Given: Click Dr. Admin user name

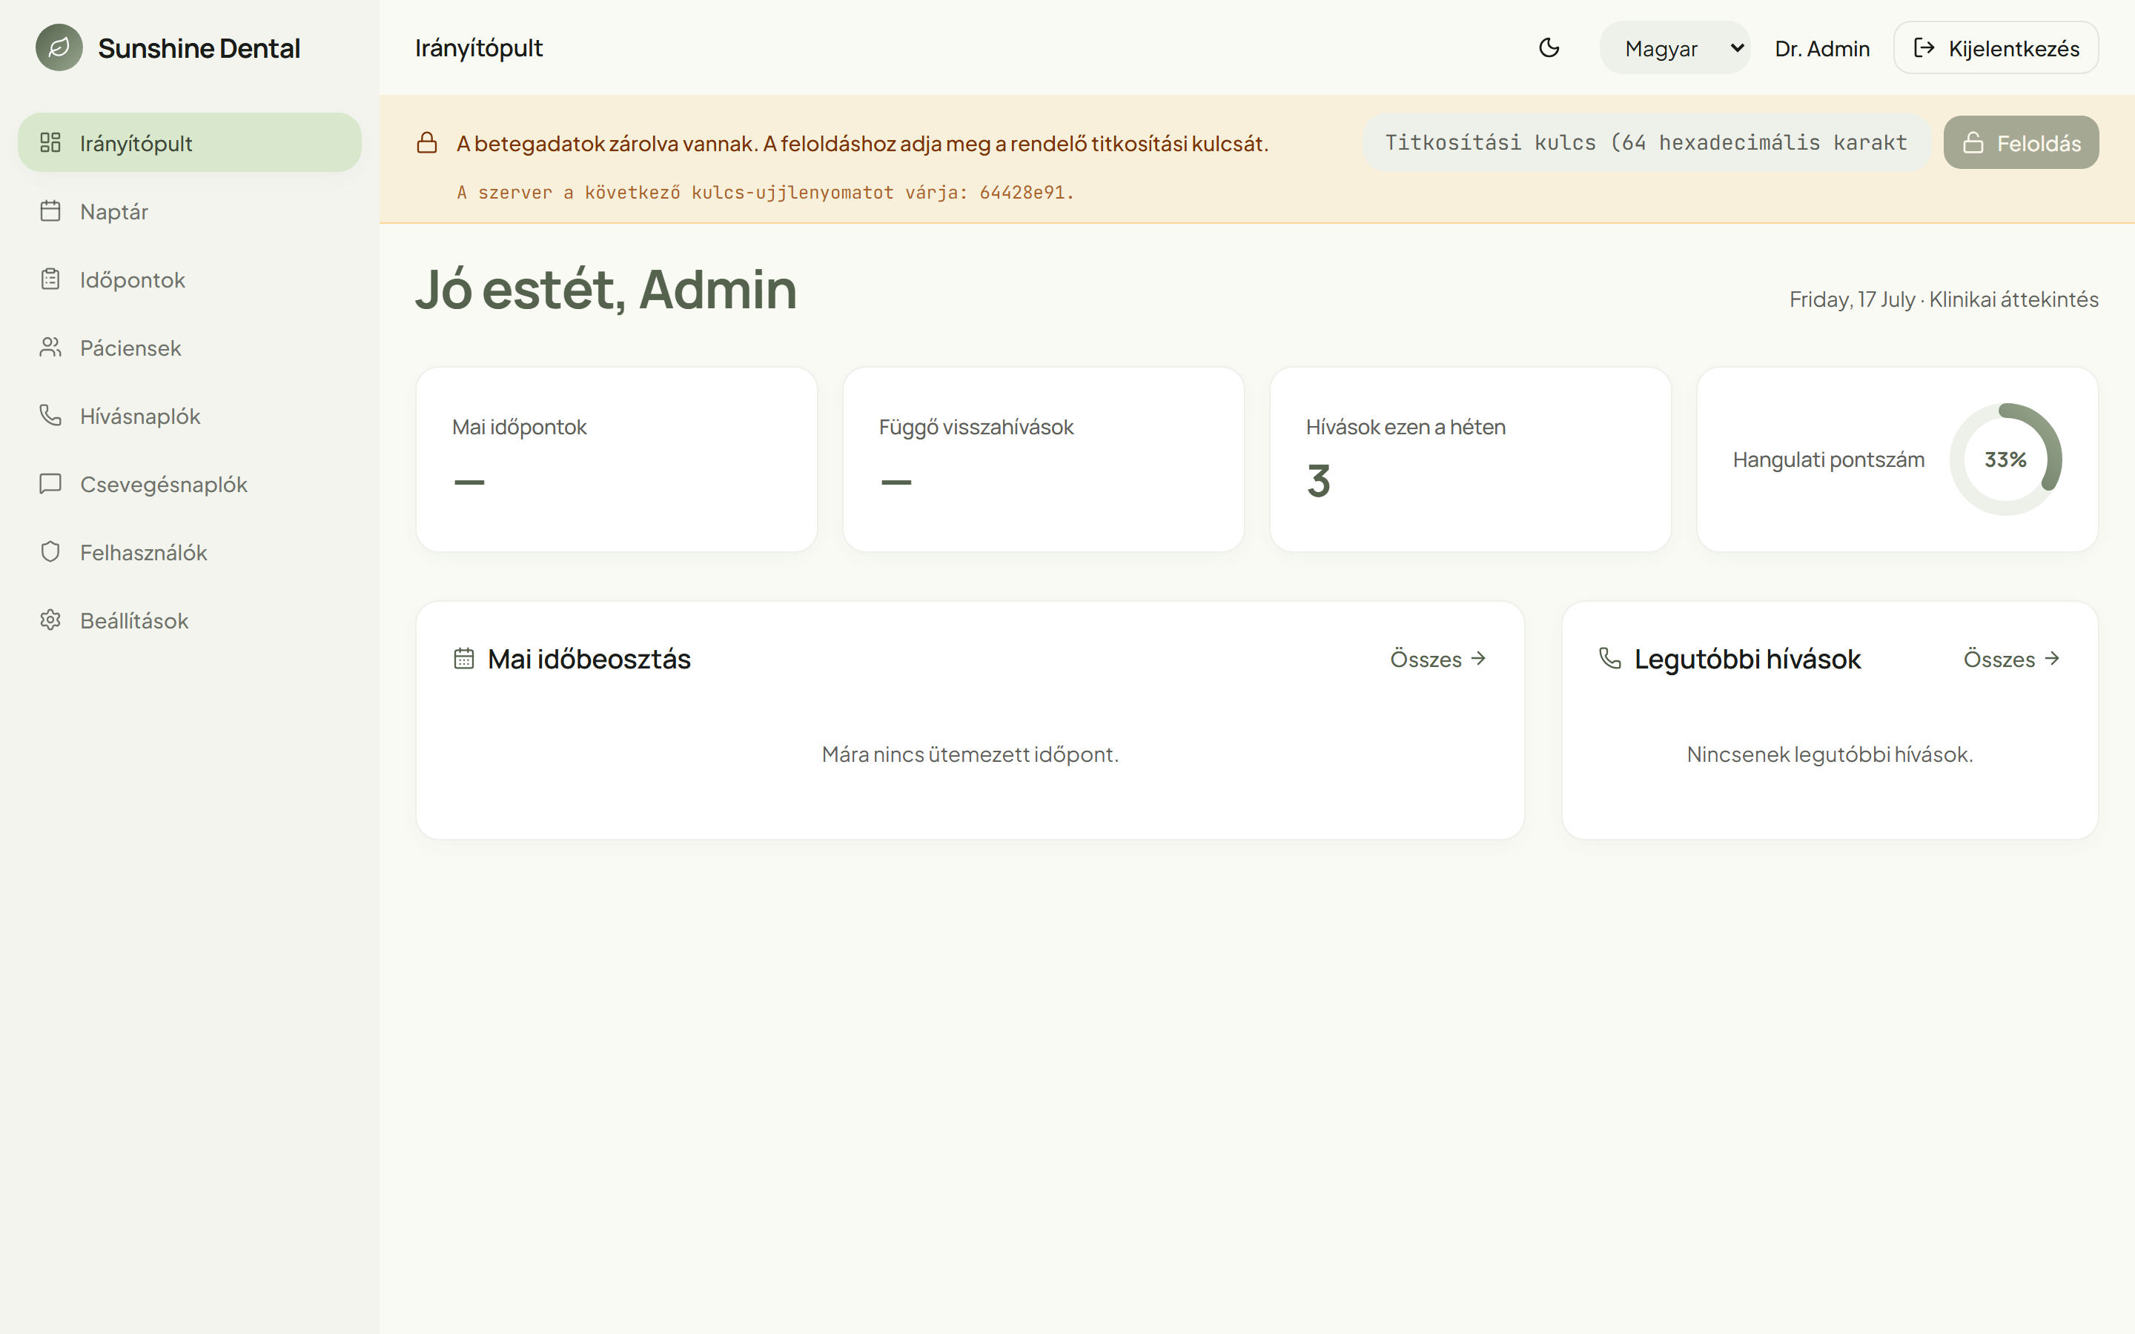Looking at the screenshot, I should 1822,48.
